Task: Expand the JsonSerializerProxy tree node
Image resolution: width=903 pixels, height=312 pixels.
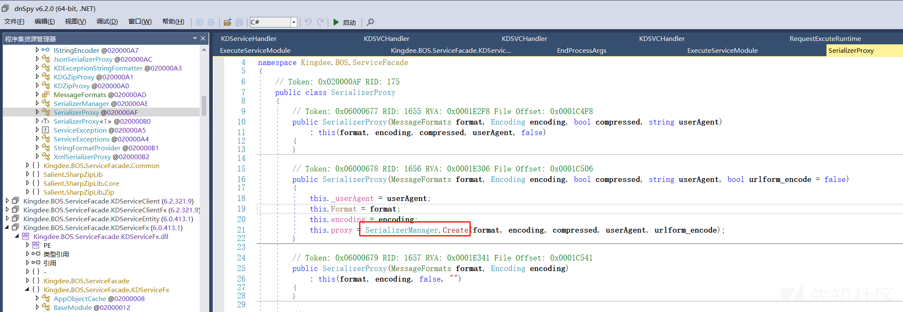Action: click(x=37, y=59)
